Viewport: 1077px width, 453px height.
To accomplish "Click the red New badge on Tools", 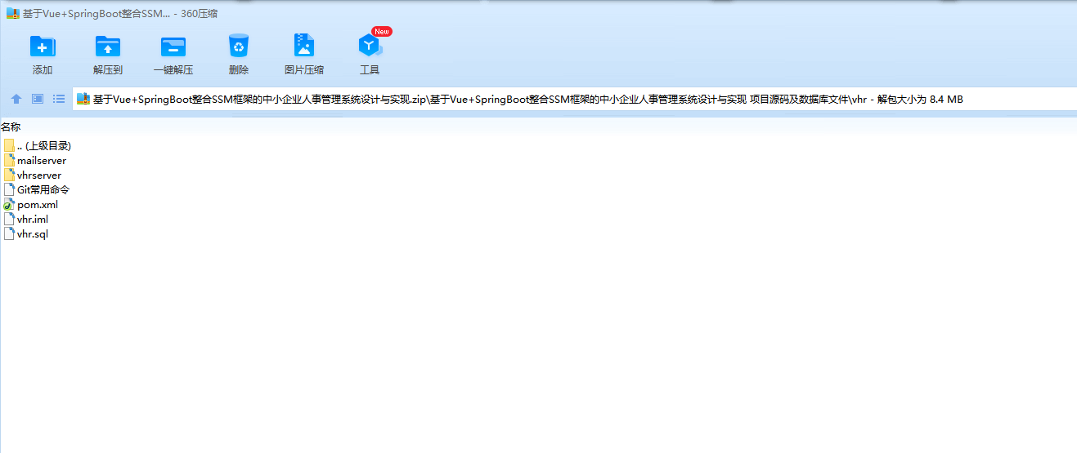I will pyautogui.click(x=382, y=31).
